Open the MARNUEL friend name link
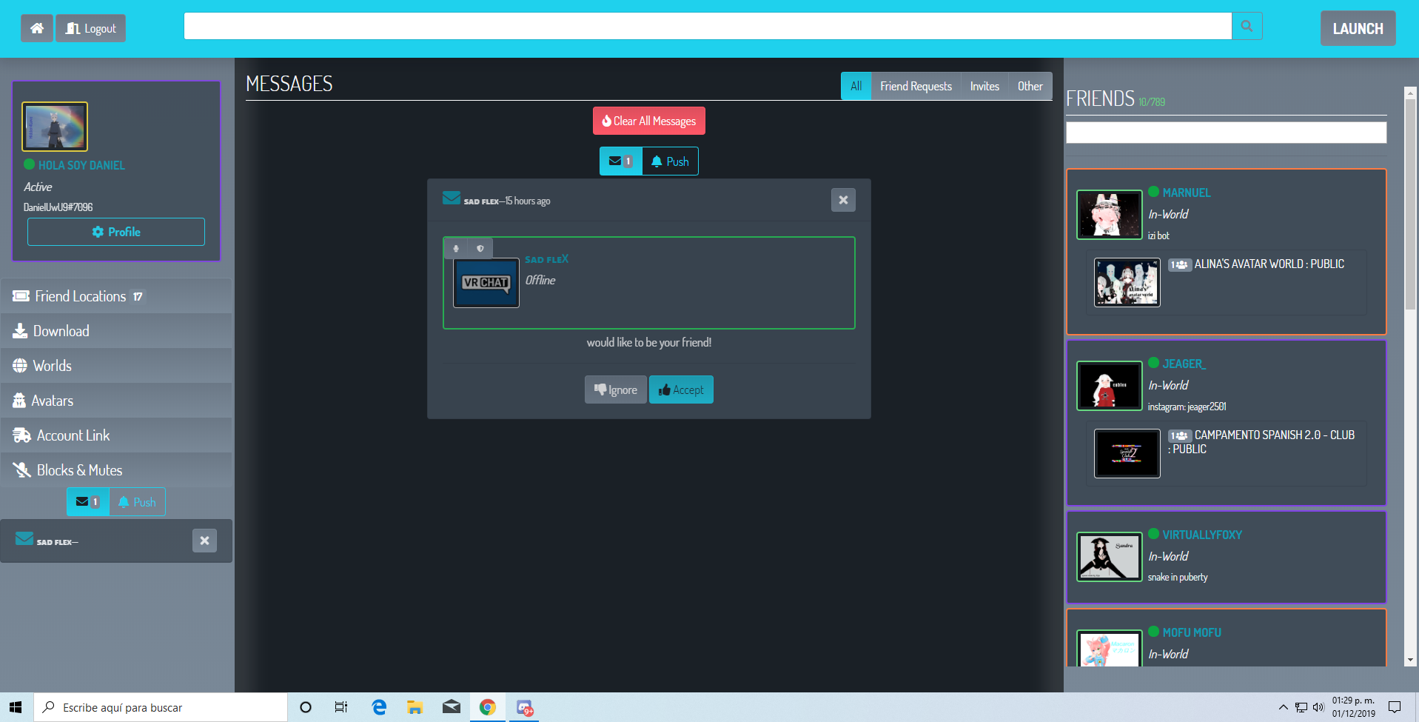1419x722 pixels. [x=1187, y=193]
